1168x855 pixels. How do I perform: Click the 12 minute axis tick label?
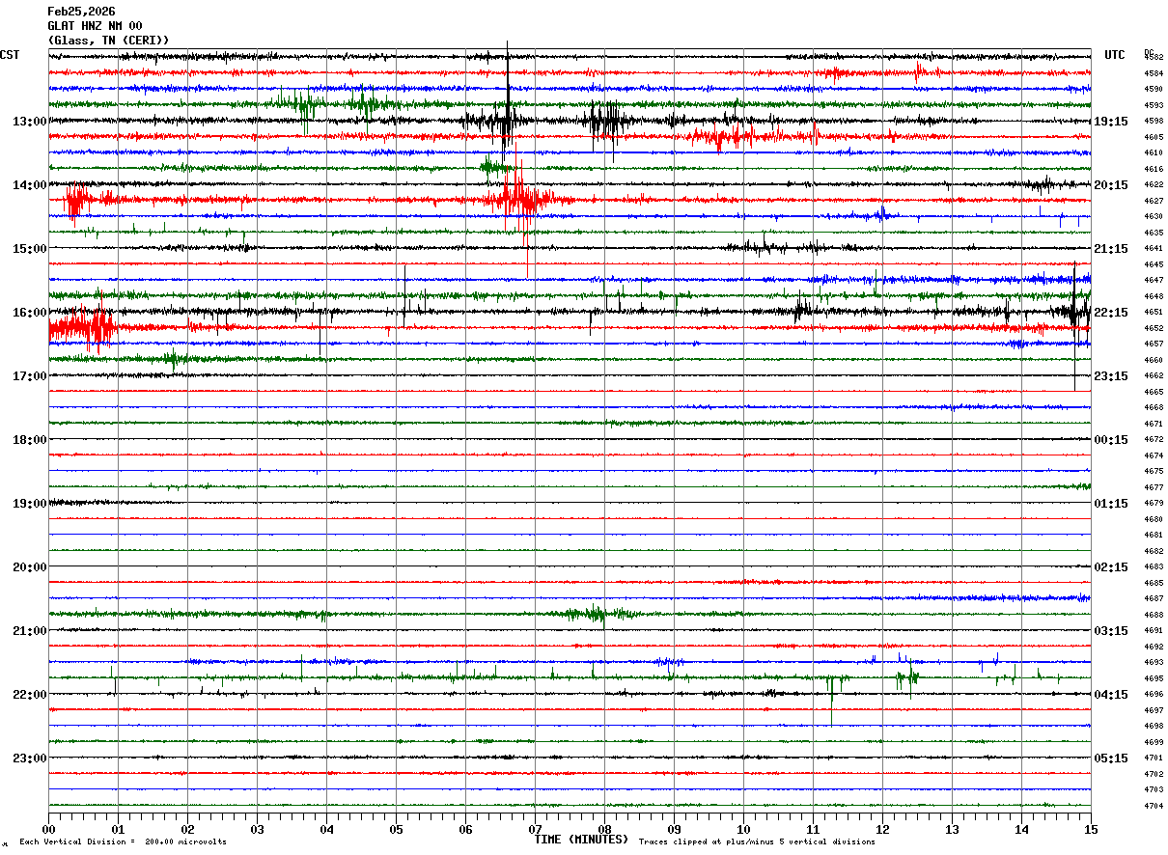[x=882, y=829]
